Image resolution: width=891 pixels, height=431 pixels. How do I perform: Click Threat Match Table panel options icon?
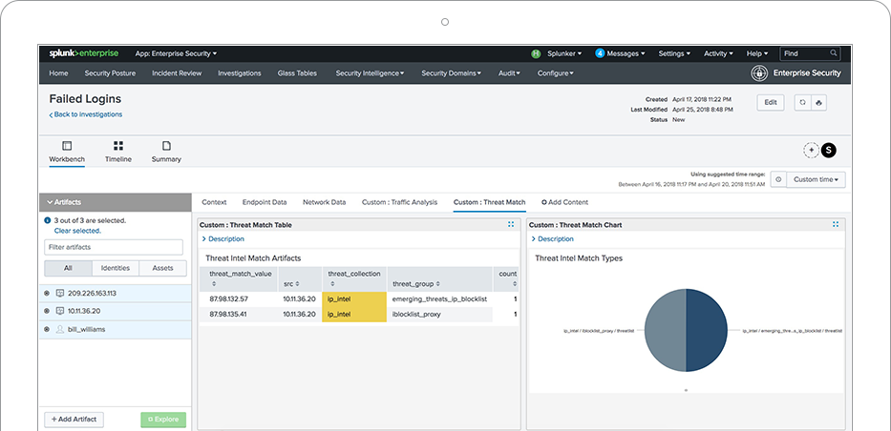[x=512, y=225]
